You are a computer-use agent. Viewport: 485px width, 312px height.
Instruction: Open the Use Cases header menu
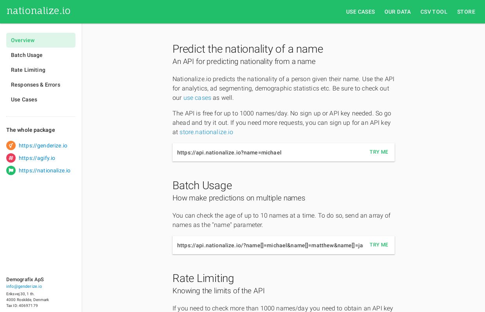pos(361,12)
